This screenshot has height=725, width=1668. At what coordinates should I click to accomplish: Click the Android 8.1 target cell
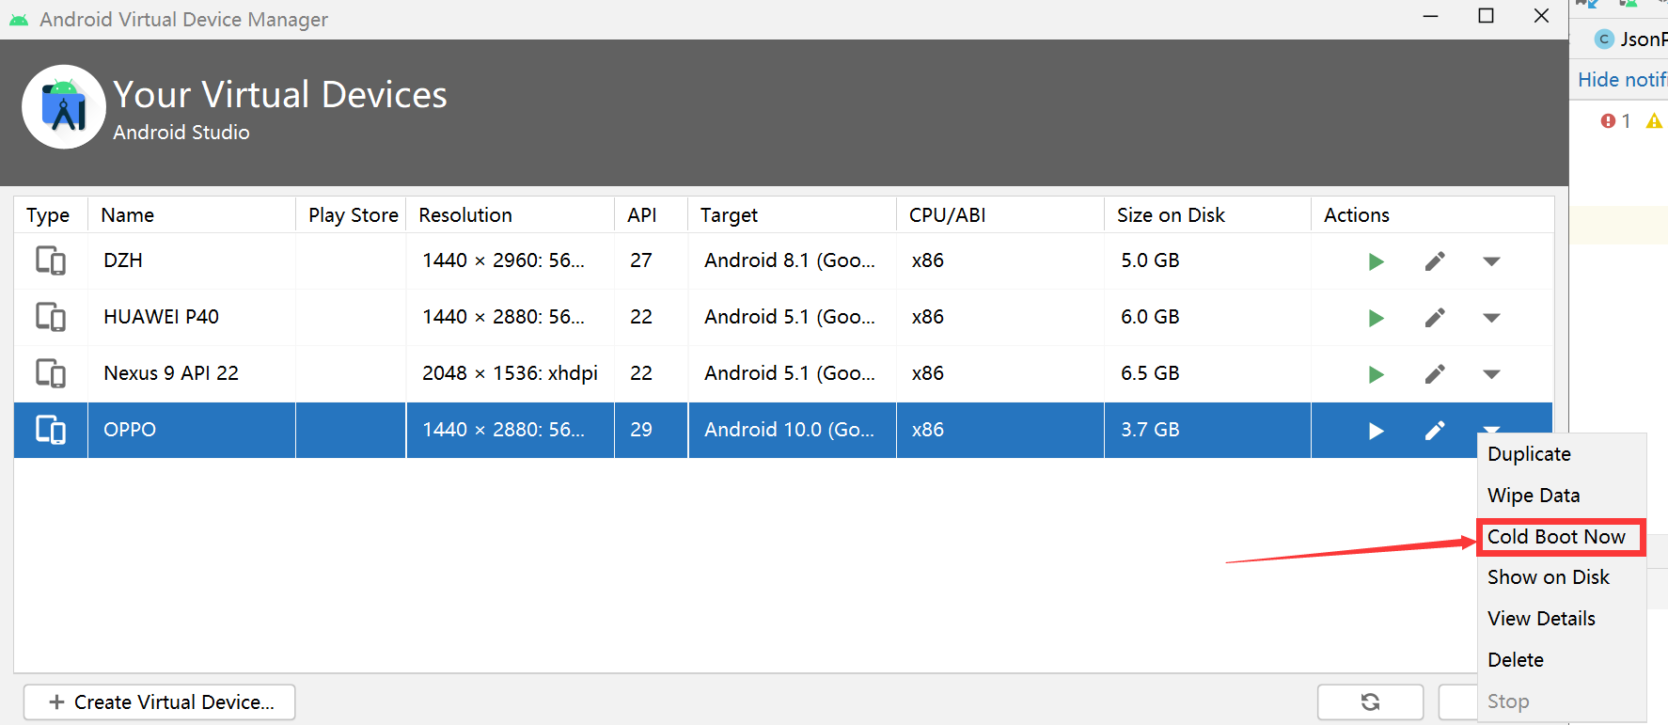[793, 260]
